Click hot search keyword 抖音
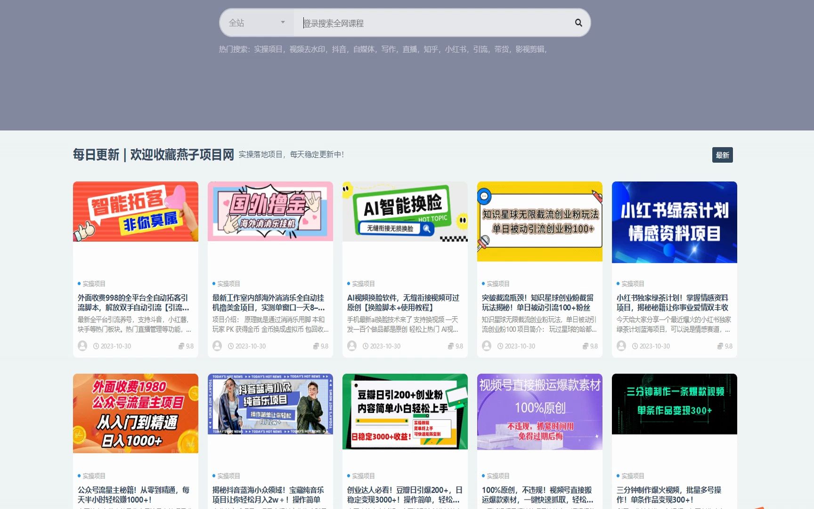814x509 pixels. click(x=339, y=49)
